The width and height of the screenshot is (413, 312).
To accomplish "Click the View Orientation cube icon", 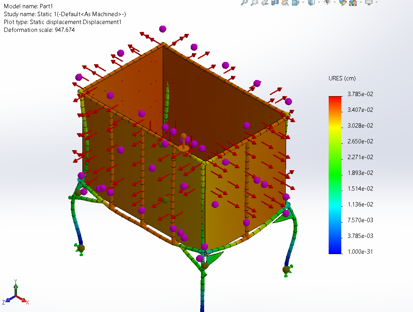I will (x=296, y=2).
